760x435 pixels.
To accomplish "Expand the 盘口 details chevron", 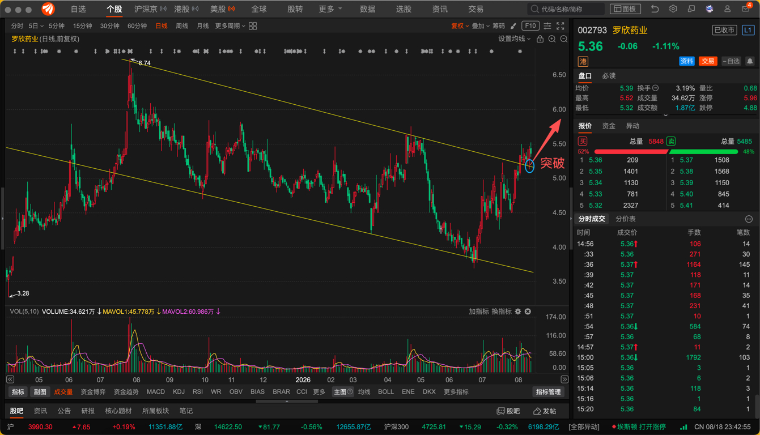I will (666, 115).
